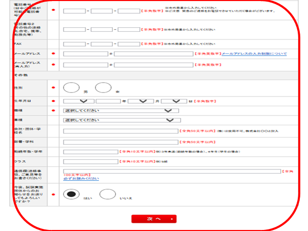The height and width of the screenshot is (231, 308).
Task: Open the birth date era dropdown
Action: click(79, 101)
